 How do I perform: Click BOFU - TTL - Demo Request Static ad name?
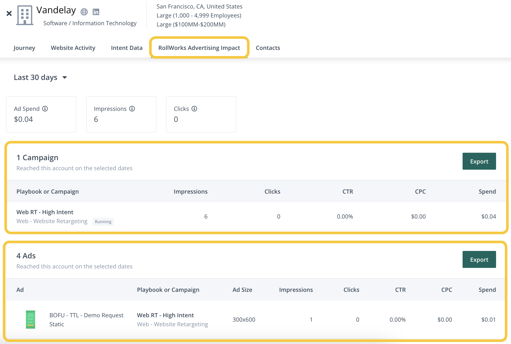[86, 320]
